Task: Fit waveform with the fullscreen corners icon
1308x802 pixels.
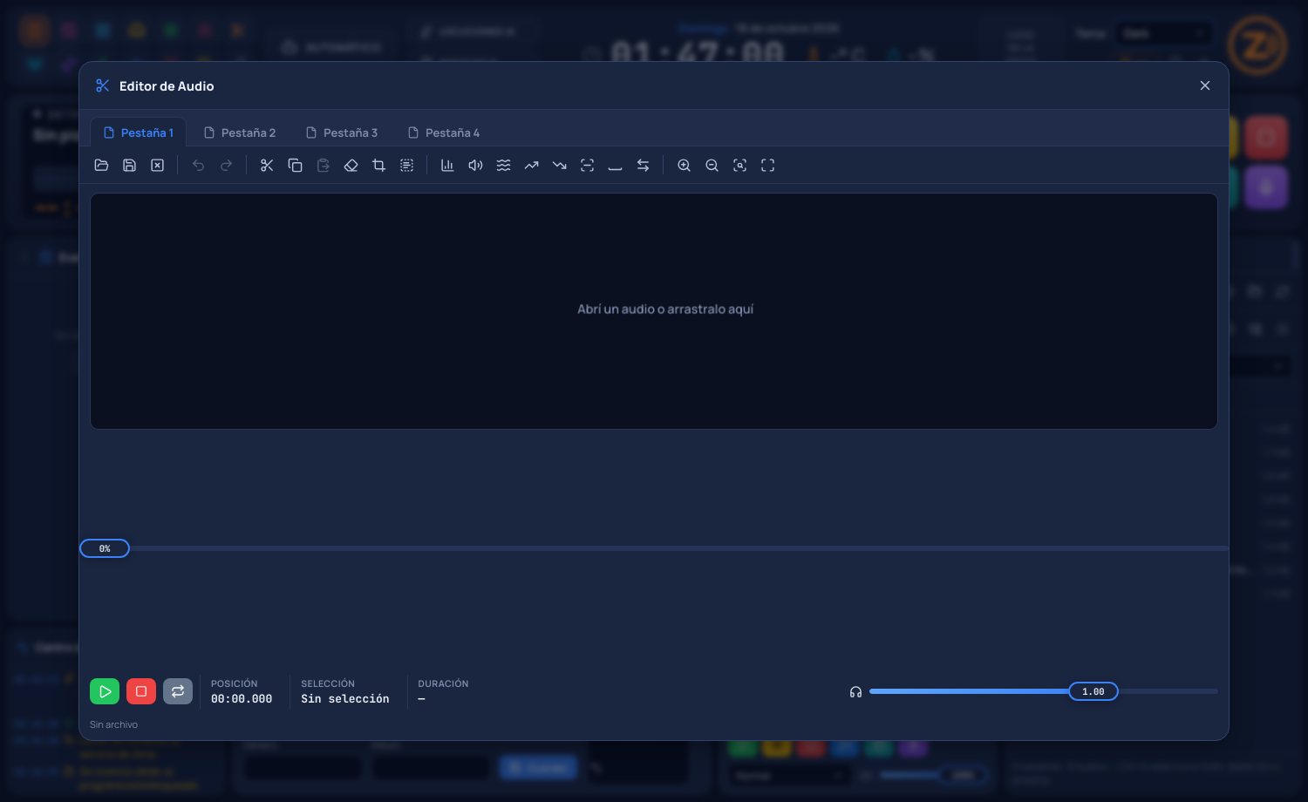Action: (x=767, y=166)
